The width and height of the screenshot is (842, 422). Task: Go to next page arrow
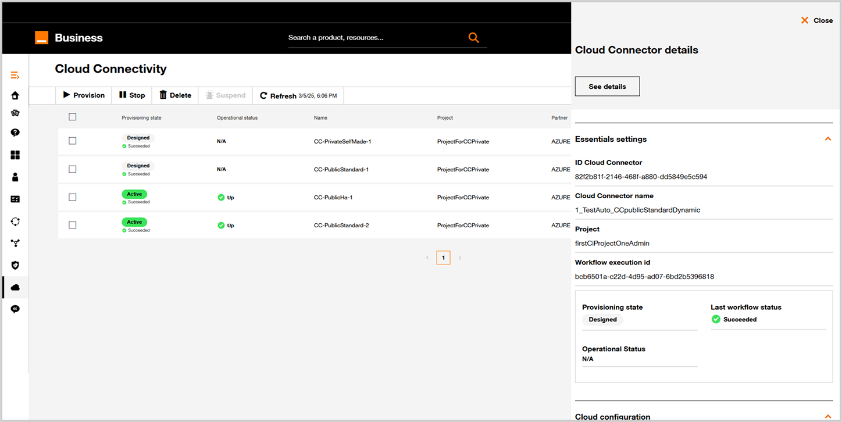tap(460, 258)
